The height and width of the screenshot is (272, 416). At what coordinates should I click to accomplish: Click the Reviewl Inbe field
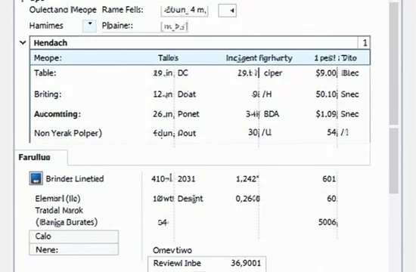207,264
